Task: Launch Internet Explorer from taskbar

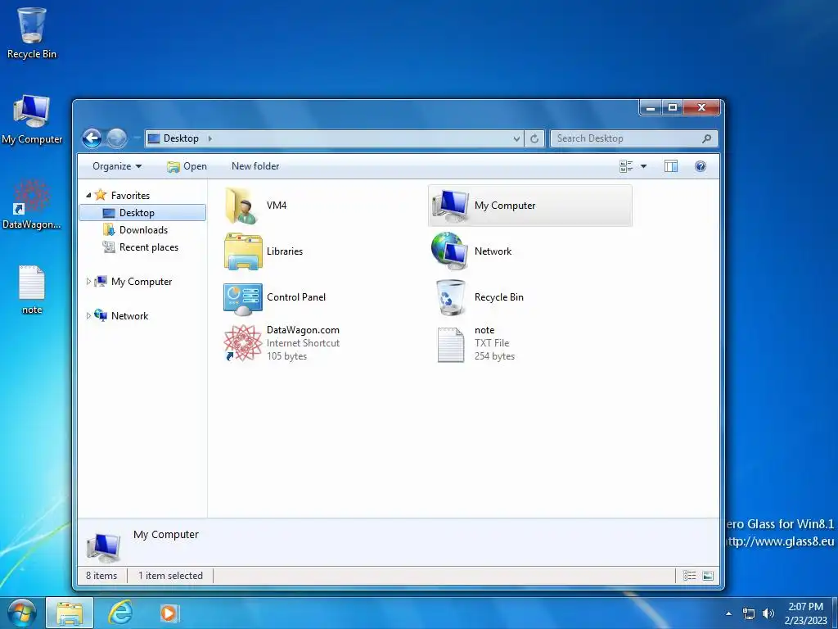Action: (120, 613)
